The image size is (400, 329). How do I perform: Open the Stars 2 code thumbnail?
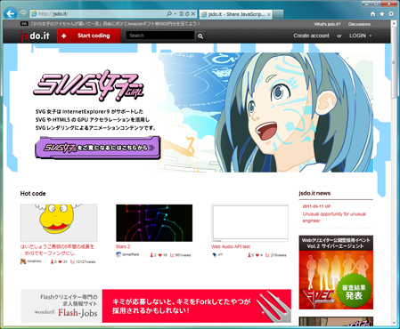(x=154, y=222)
